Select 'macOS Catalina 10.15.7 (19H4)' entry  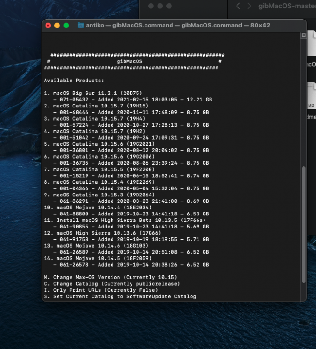[94, 119]
